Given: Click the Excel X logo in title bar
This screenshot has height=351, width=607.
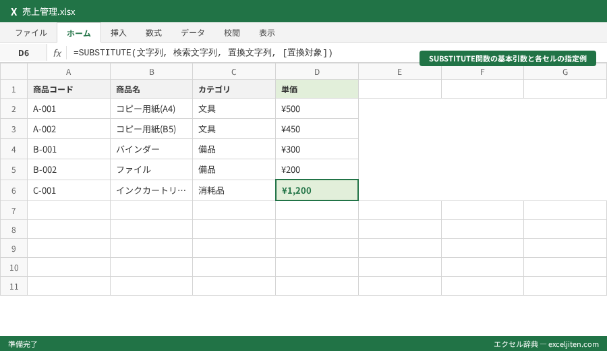Looking at the screenshot, I should (x=14, y=12).
